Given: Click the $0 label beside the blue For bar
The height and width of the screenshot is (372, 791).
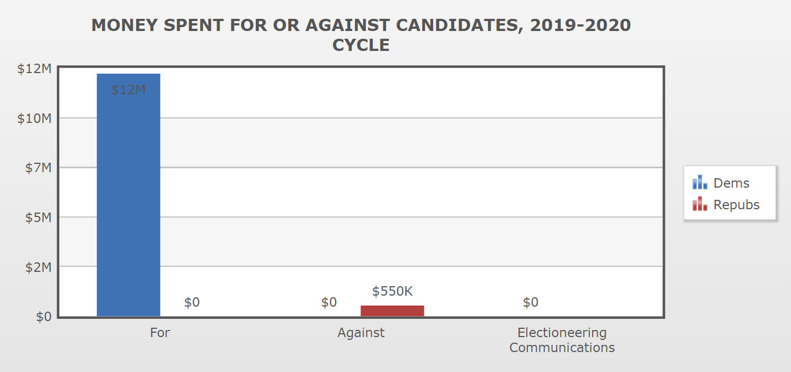Looking at the screenshot, I should tap(192, 302).
